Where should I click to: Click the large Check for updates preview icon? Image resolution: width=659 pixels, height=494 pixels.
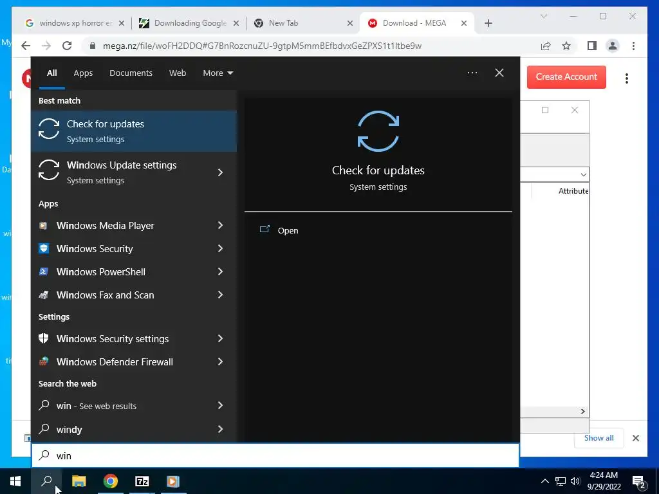click(378, 131)
